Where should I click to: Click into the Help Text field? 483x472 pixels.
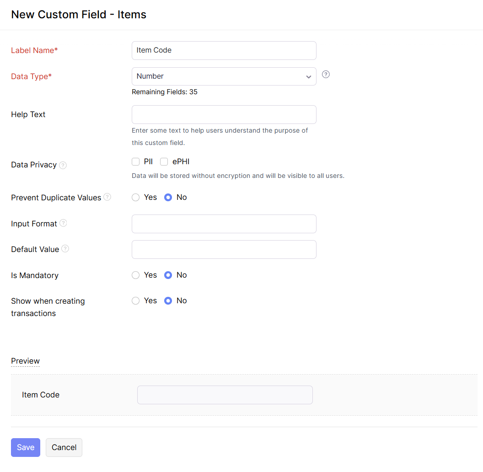(224, 114)
